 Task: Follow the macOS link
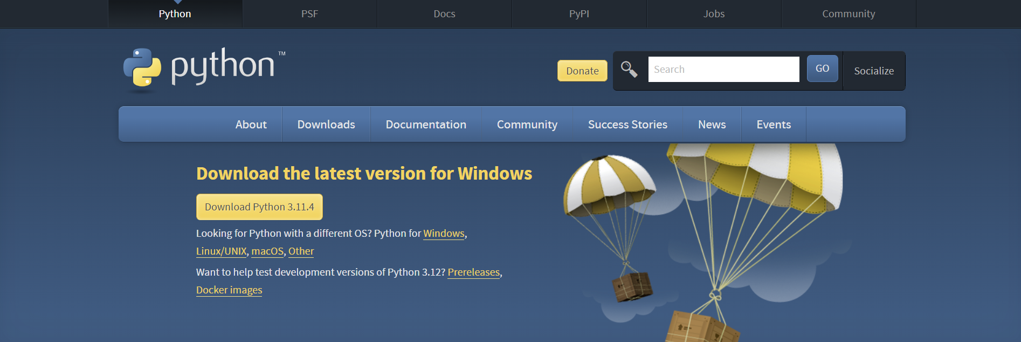tap(267, 251)
